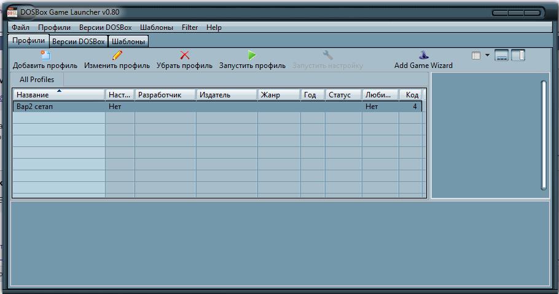Click the Edit Profile pencil icon
Image resolution: width=559 pixels, height=294 pixels.
pos(117,55)
